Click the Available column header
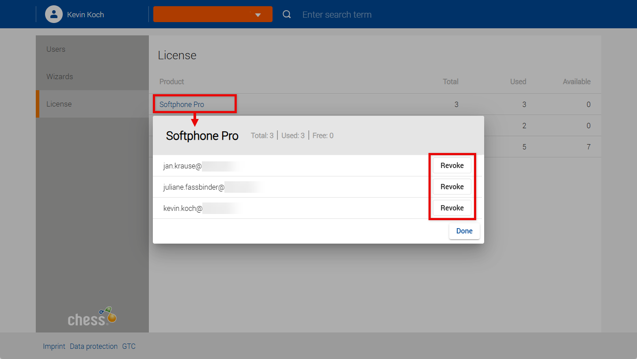The image size is (637, 359). (576, 81)
